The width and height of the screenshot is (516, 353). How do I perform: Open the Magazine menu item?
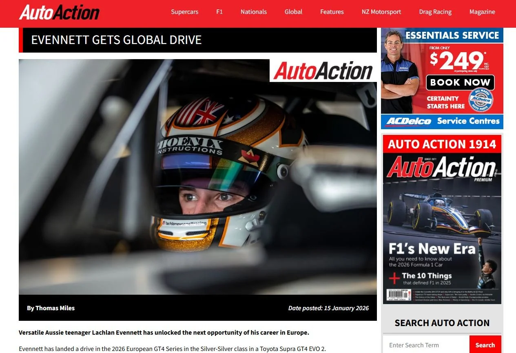(x=482, y=12)
